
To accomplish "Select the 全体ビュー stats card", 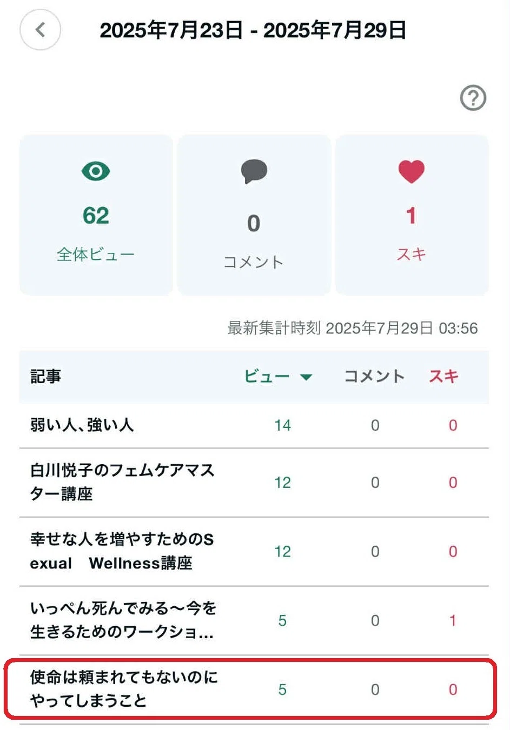I will [x=96, y=215].
